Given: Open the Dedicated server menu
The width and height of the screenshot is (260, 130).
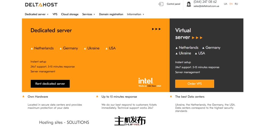Looking at the screenshot, I should [35, 14].
